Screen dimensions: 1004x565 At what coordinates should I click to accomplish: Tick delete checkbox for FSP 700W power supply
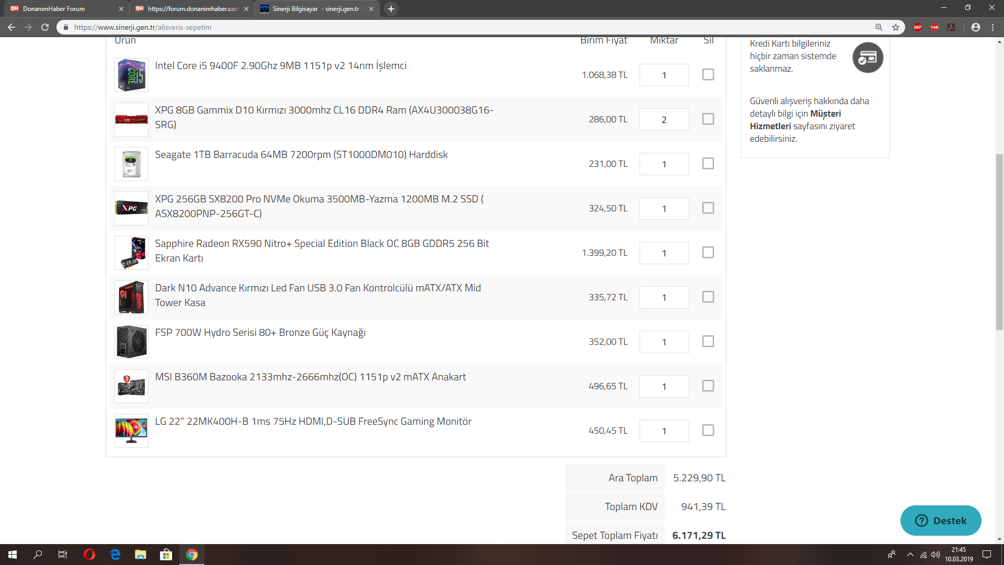pyautogui.click(x=708, y=342)
